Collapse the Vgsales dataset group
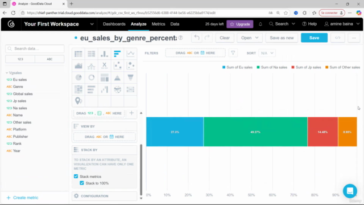The width and height of the screenshot is (364, 205). tap(14, 73)
